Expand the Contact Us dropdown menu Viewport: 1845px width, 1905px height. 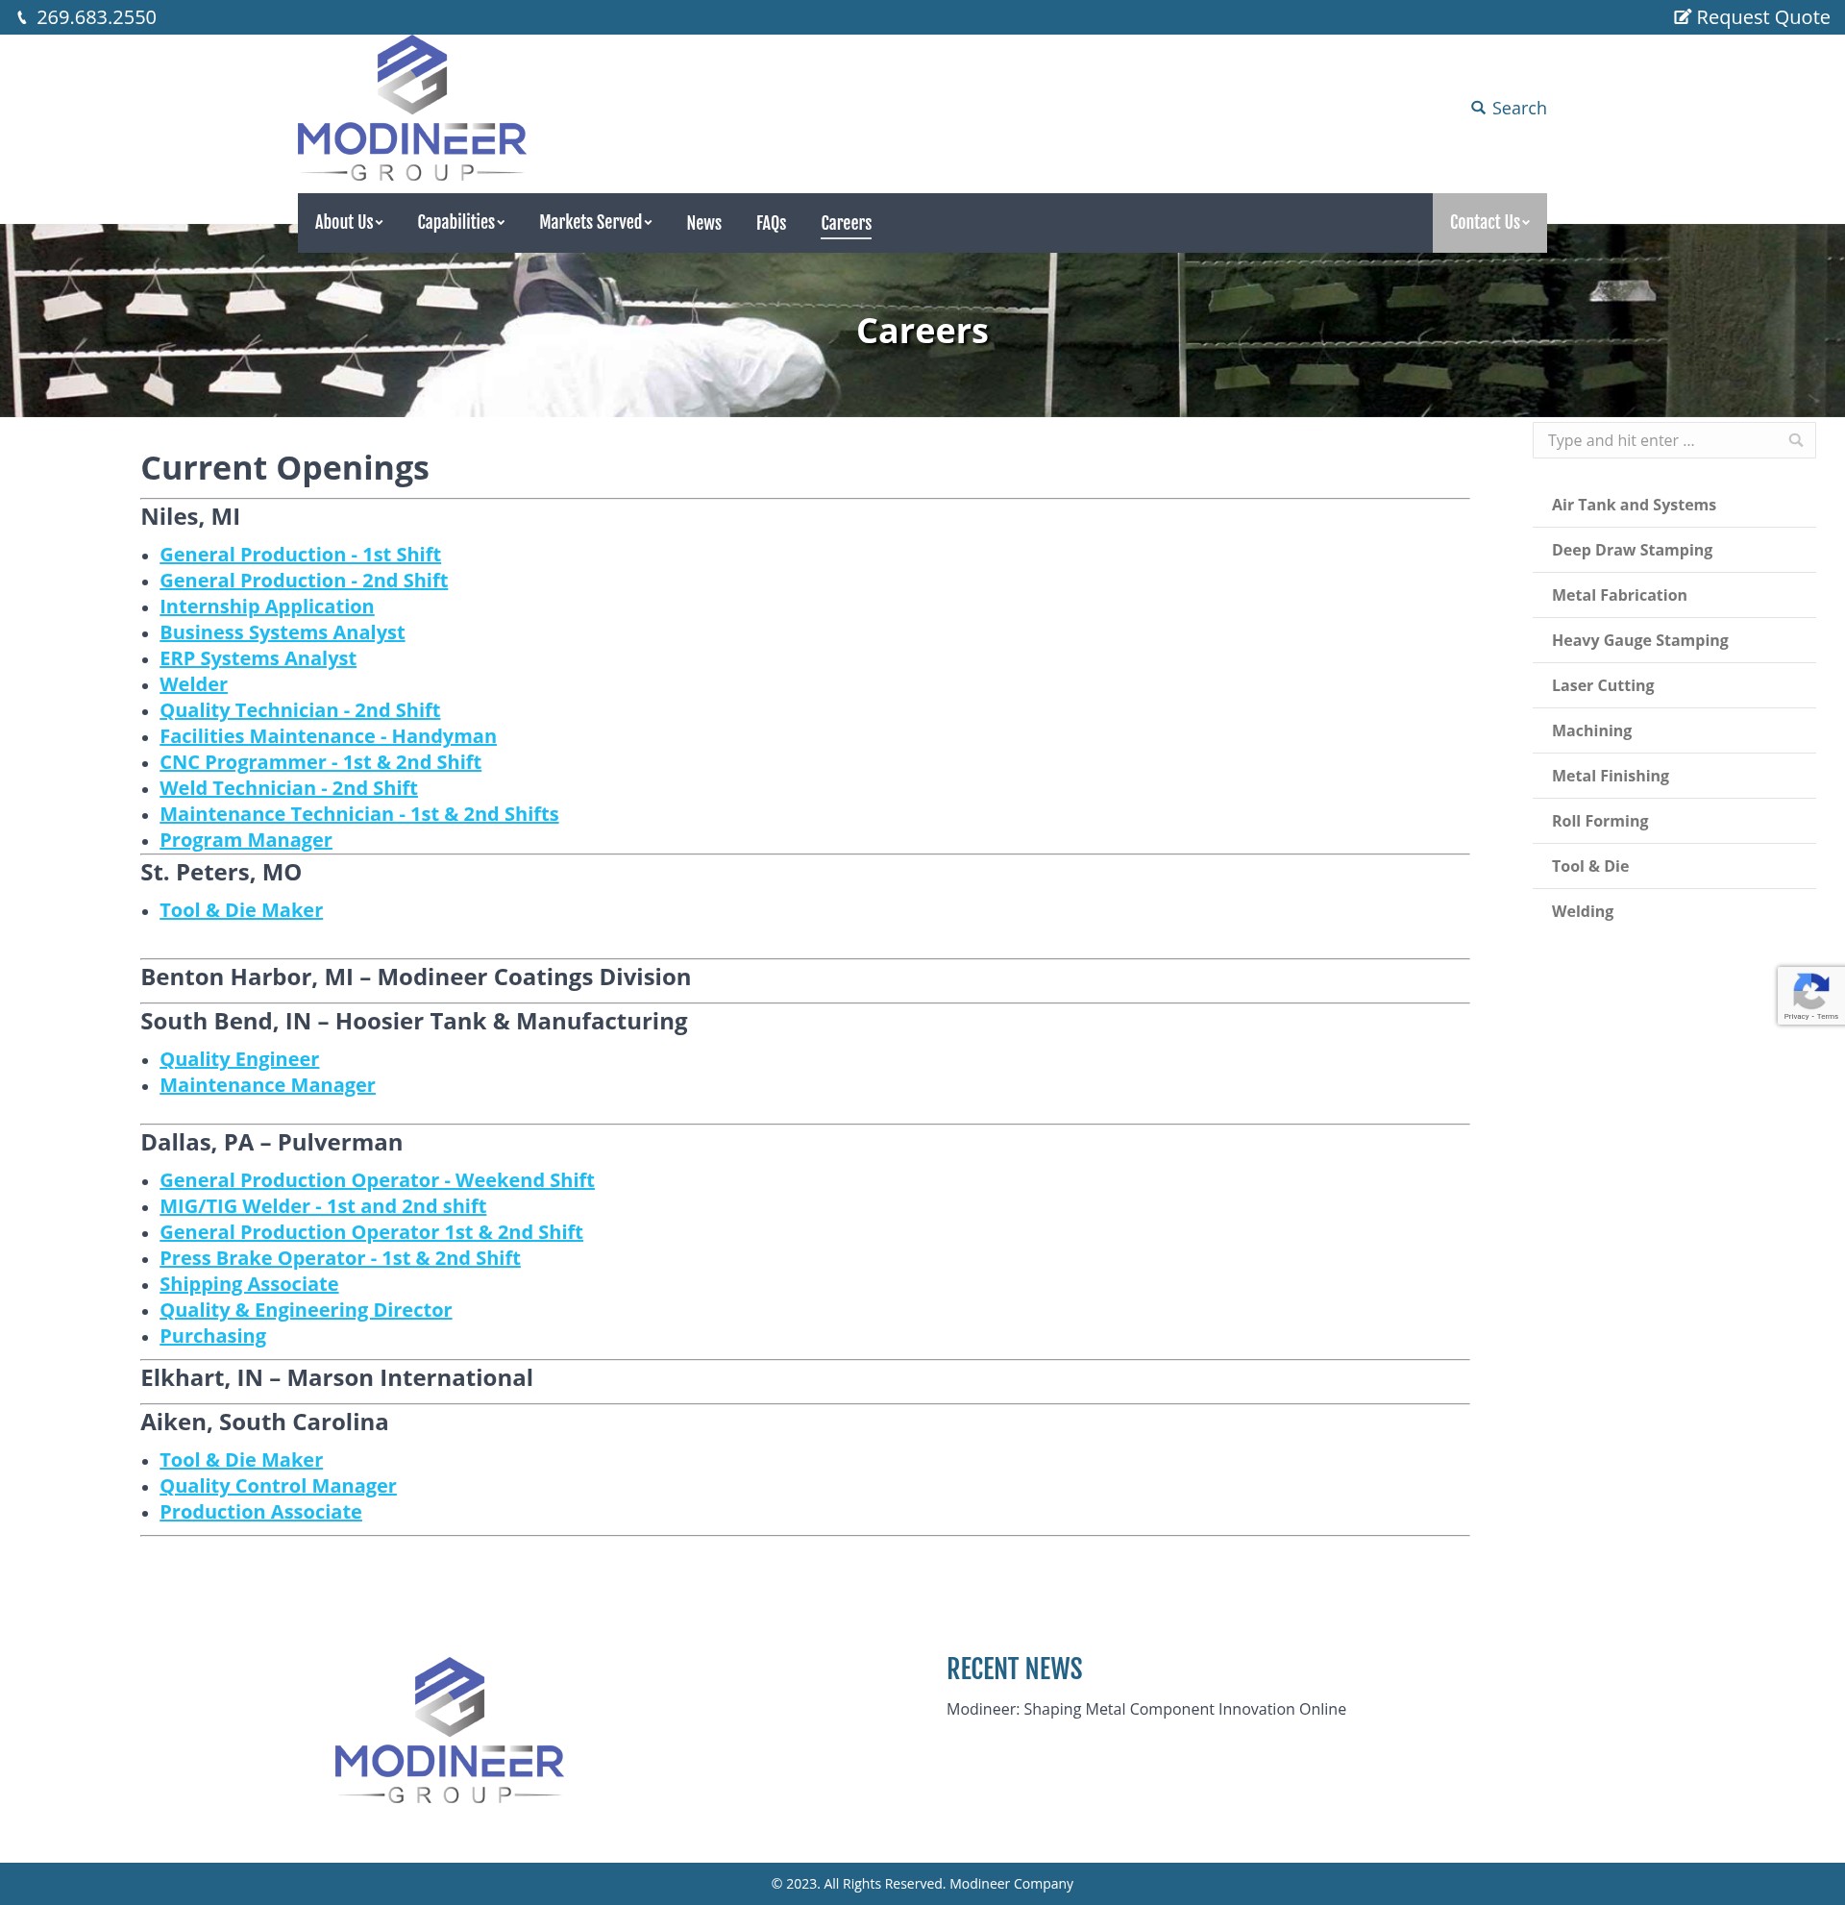[1489, 223]
